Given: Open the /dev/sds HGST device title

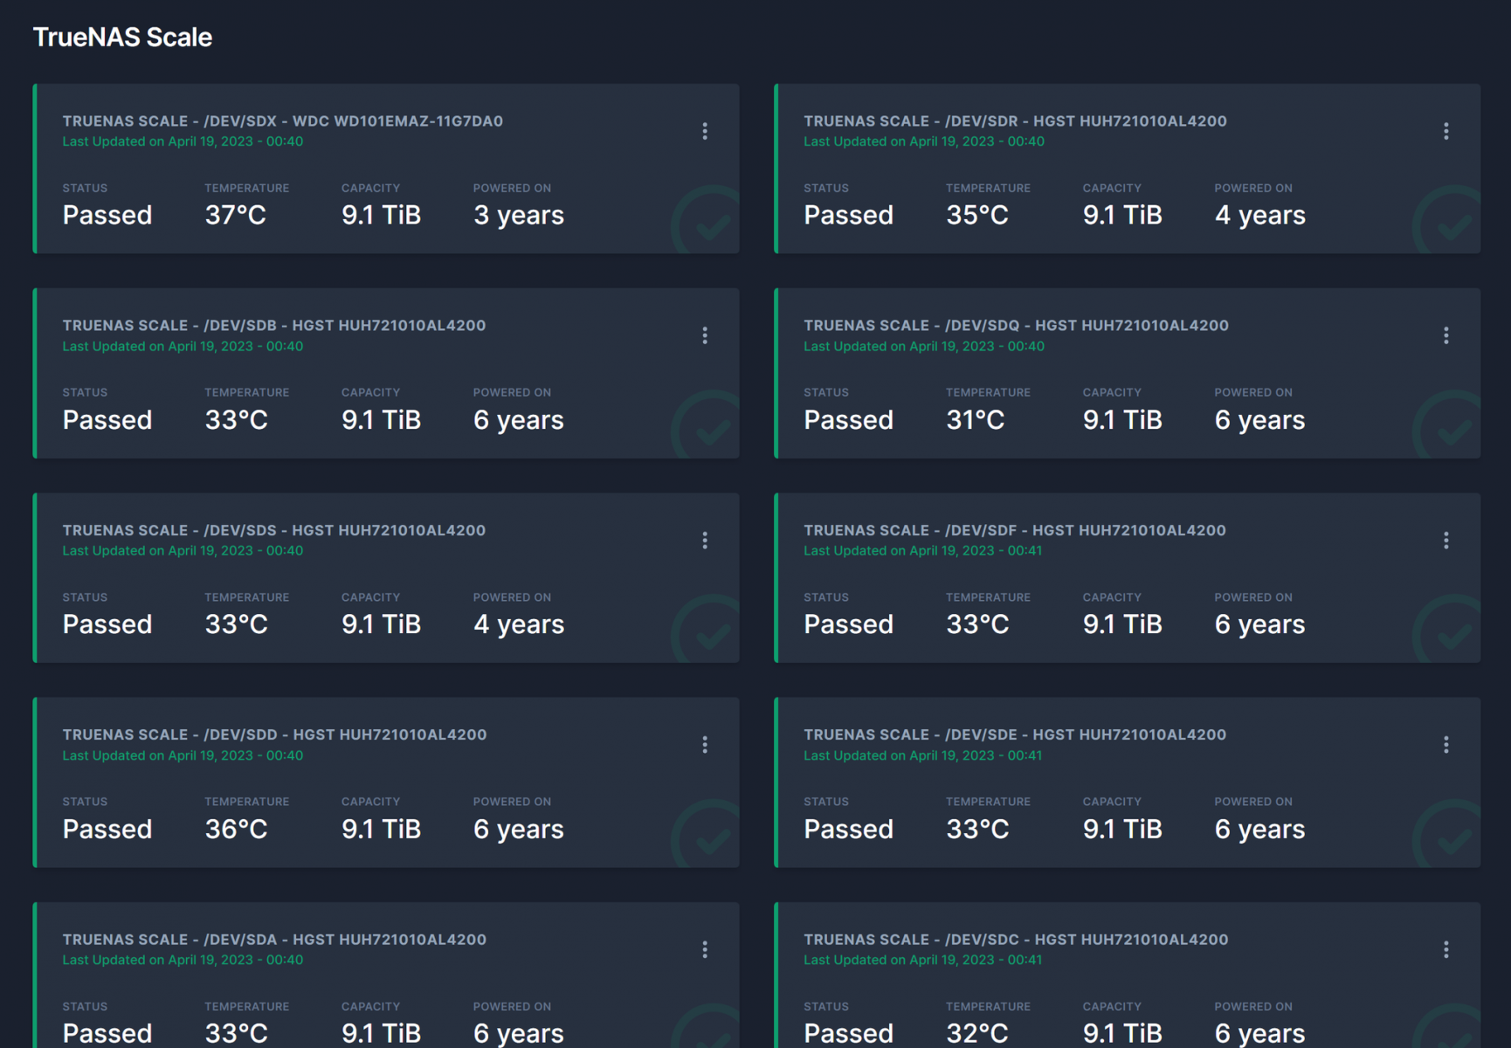Looking at the screenshot, I should 274,530.
